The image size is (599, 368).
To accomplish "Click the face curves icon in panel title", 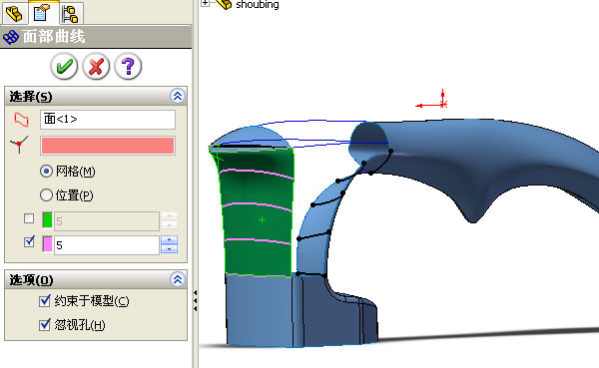I will [x=10, y=38].
